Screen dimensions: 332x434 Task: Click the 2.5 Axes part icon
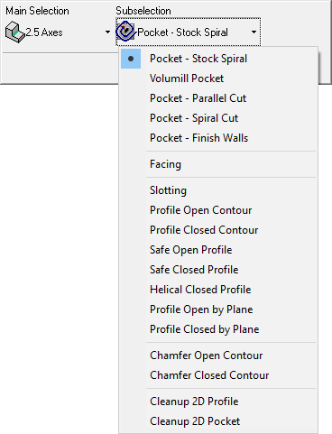[x=15, y=32]
